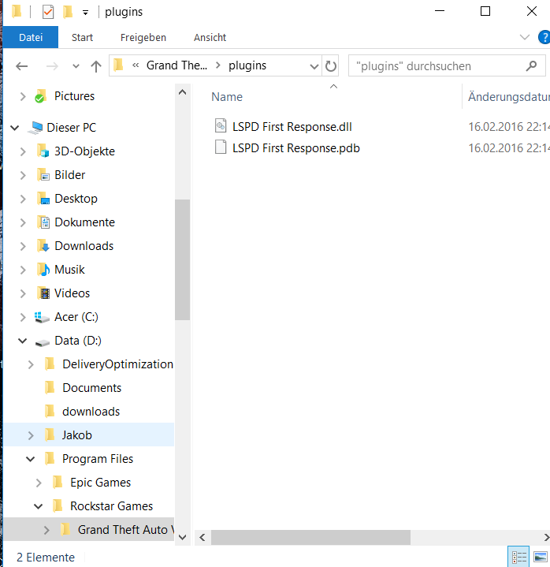The width and height of the screenshot is (550, 567).
Task: Open the Datei ribbon tab
Action: click(x=31, y=37)
